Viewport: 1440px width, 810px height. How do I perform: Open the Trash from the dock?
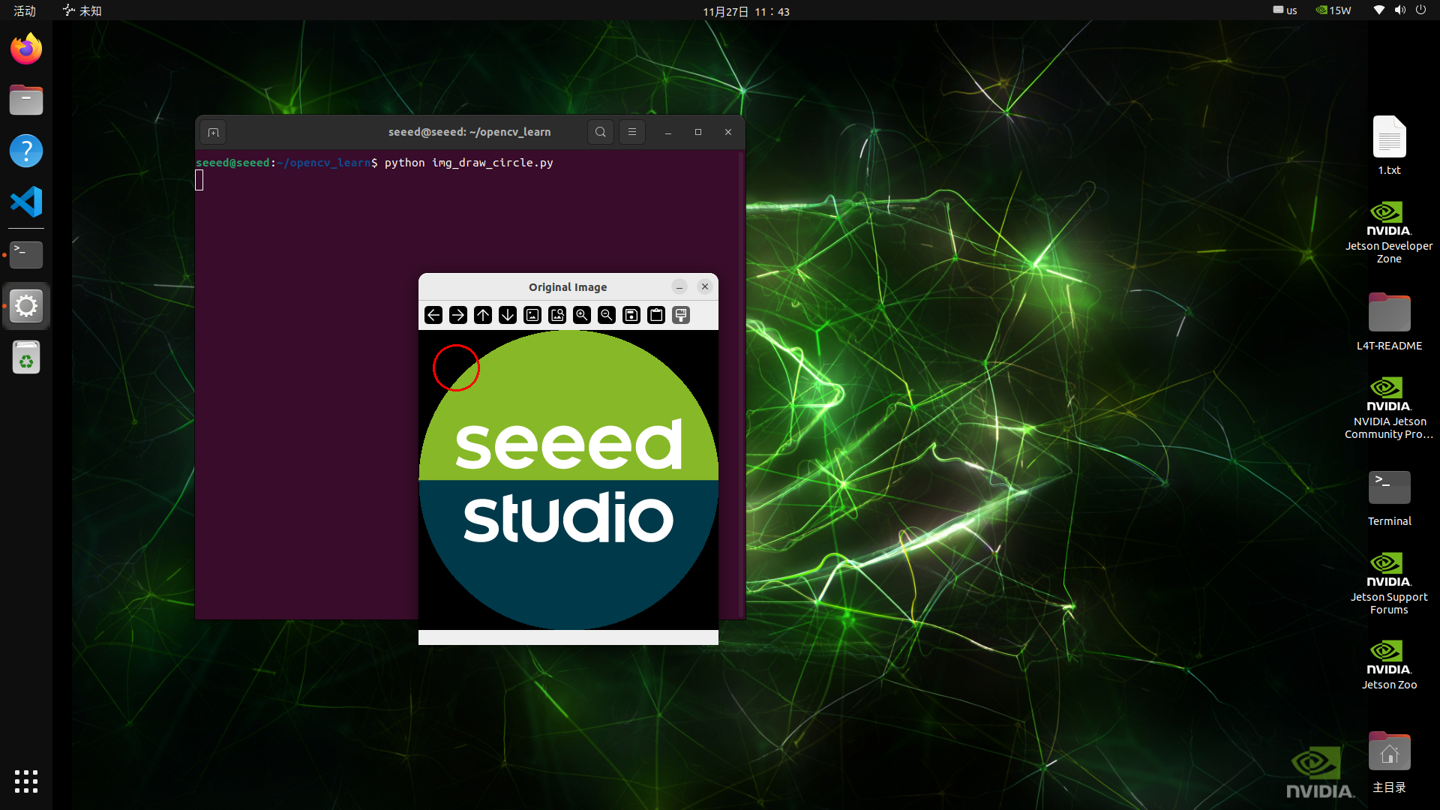26,358
